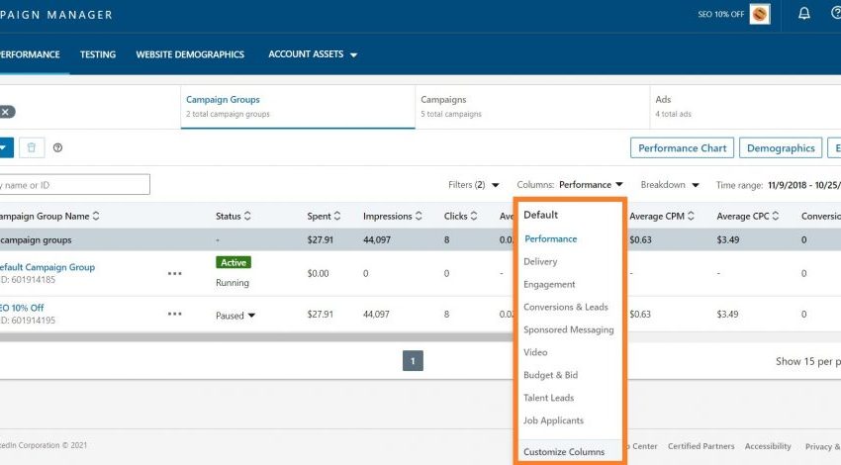Click the horizontal table scrollbar
Viewport: 841px width, 465px height.
256,336
